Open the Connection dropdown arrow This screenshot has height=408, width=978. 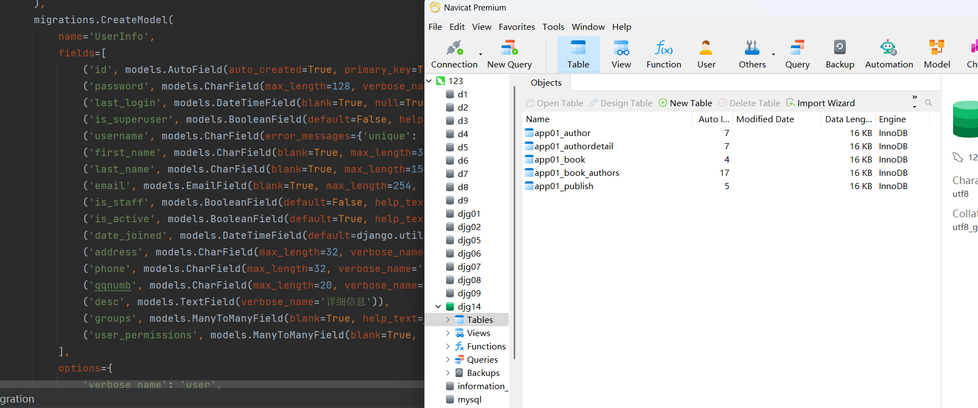point(480,54)
